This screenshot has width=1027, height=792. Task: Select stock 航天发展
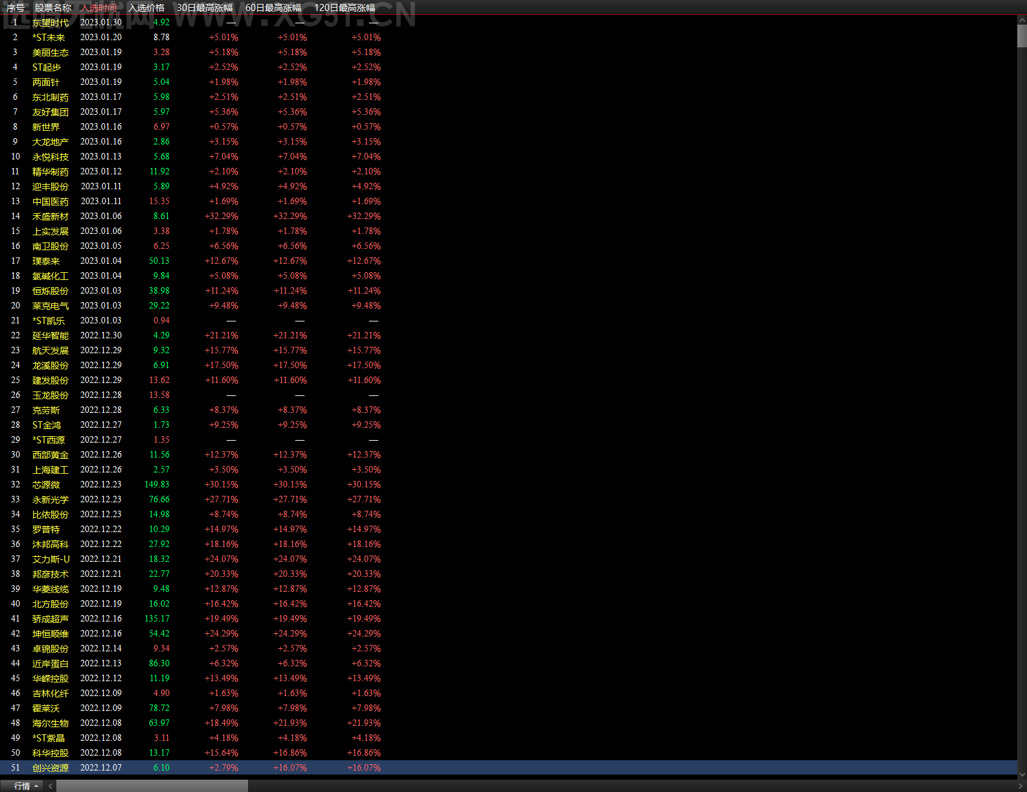click(51, 351)
